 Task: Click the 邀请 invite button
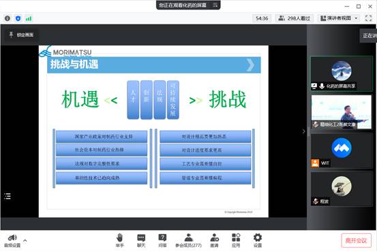[214, 240]
